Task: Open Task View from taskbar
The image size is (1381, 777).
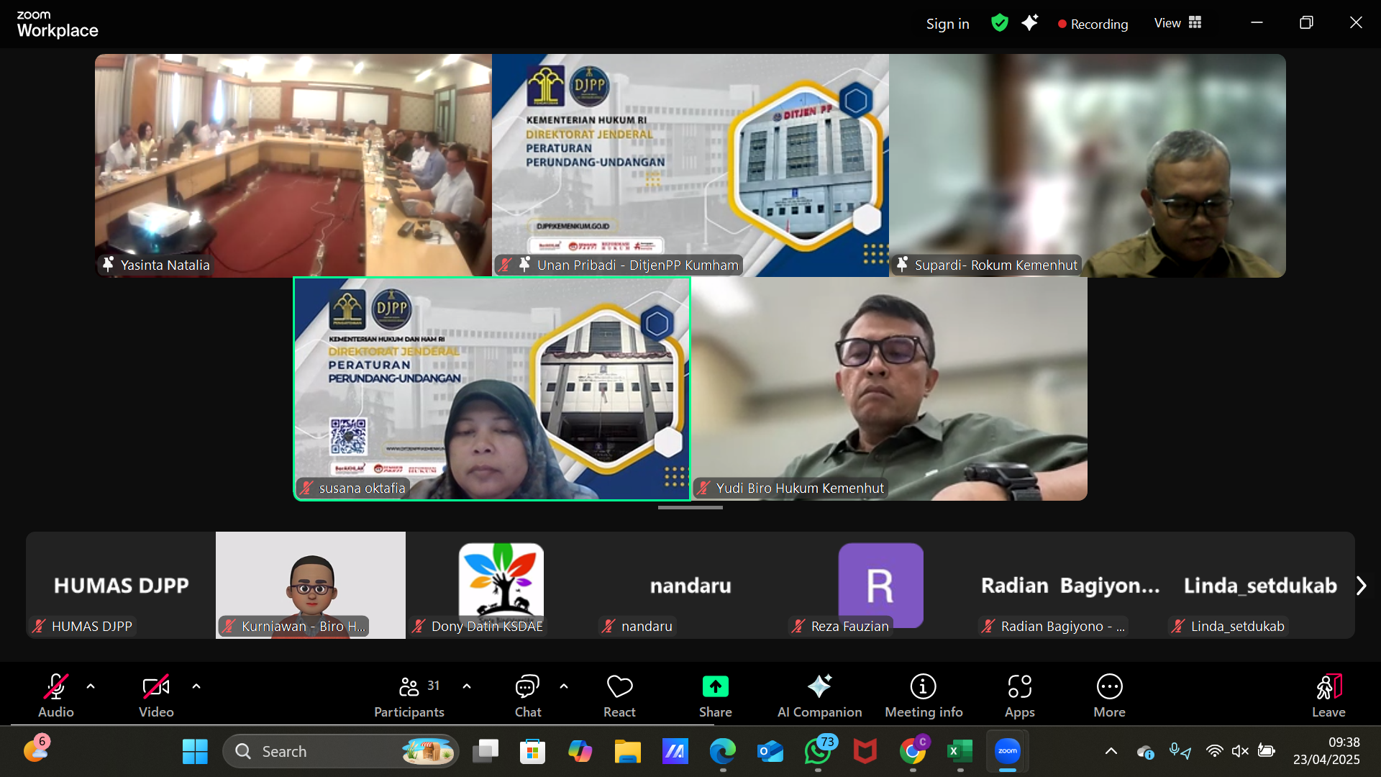Action: coord(486,752)
